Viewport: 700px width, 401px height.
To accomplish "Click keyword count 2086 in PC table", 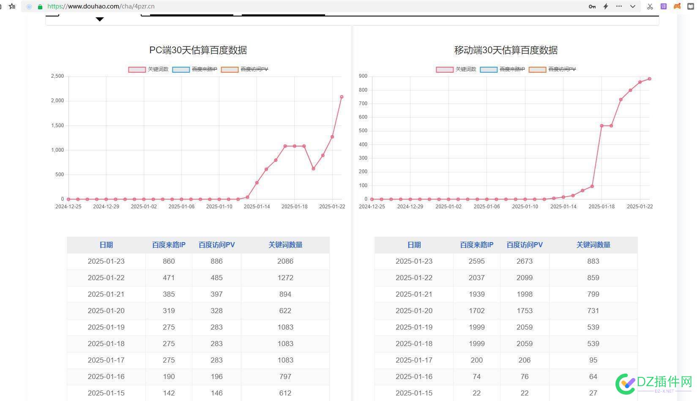I will 285,261.
